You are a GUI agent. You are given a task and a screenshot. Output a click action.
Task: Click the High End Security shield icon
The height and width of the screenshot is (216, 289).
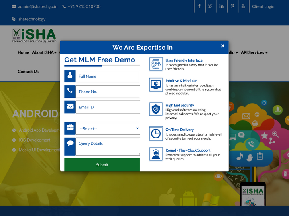click(x=156, y=109)
